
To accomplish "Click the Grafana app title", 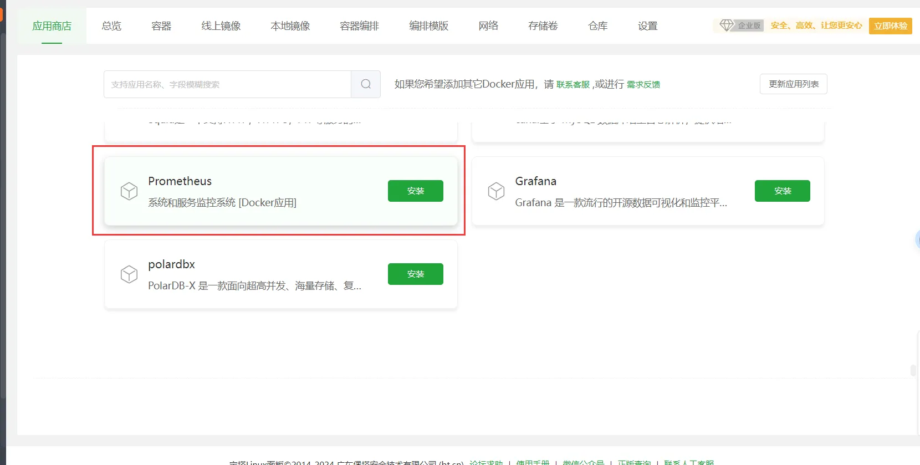I will [x=536, y=181].
